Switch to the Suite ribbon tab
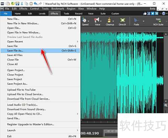The height and width of the screenshot is (138, 168). (x=103, y=14)
